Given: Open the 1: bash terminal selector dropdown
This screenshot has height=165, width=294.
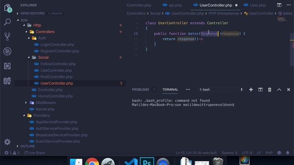Looking at the screenshot, I should click(220, 90).
